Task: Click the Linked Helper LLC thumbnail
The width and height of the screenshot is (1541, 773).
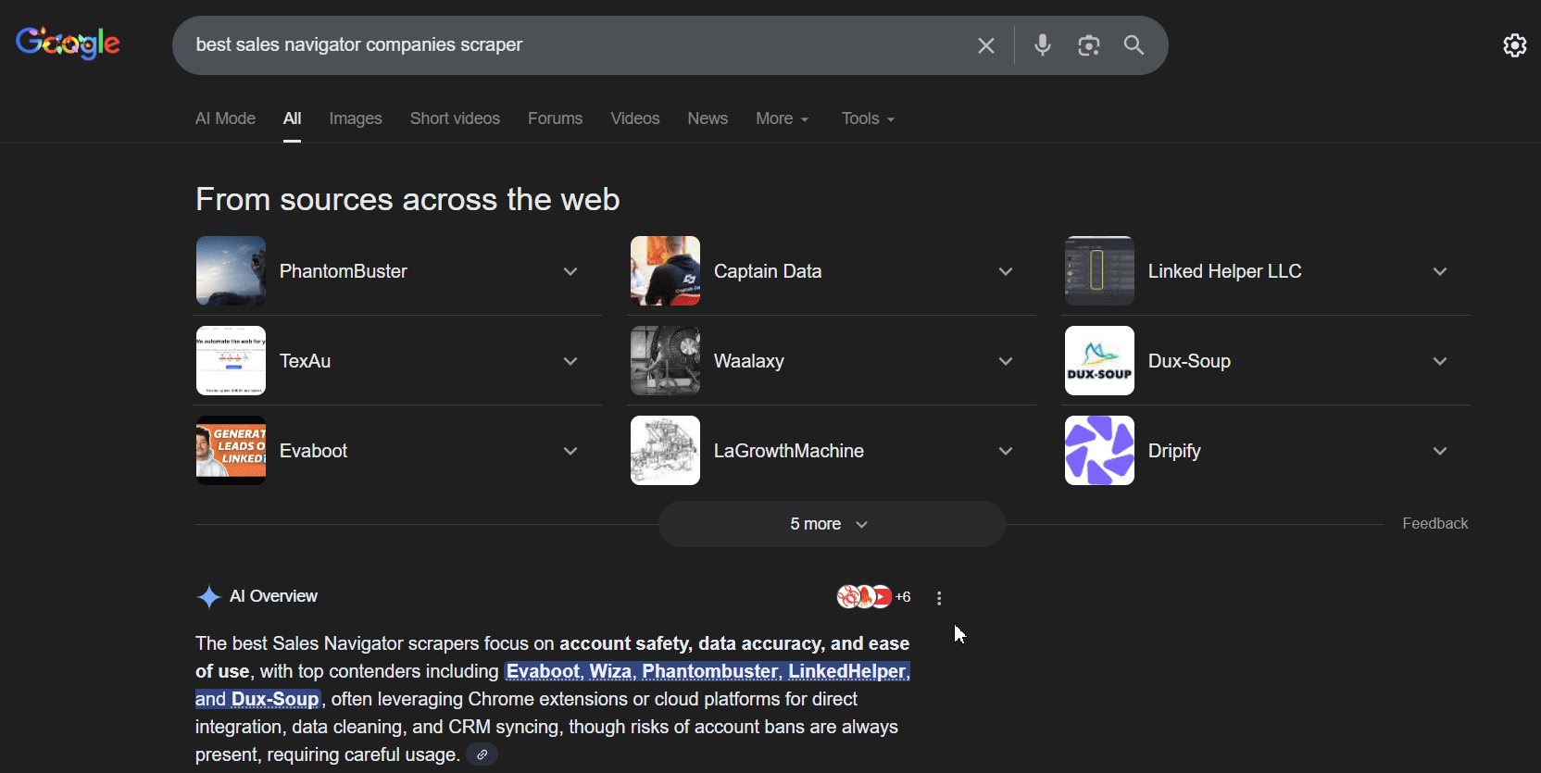Action: 1099,270
